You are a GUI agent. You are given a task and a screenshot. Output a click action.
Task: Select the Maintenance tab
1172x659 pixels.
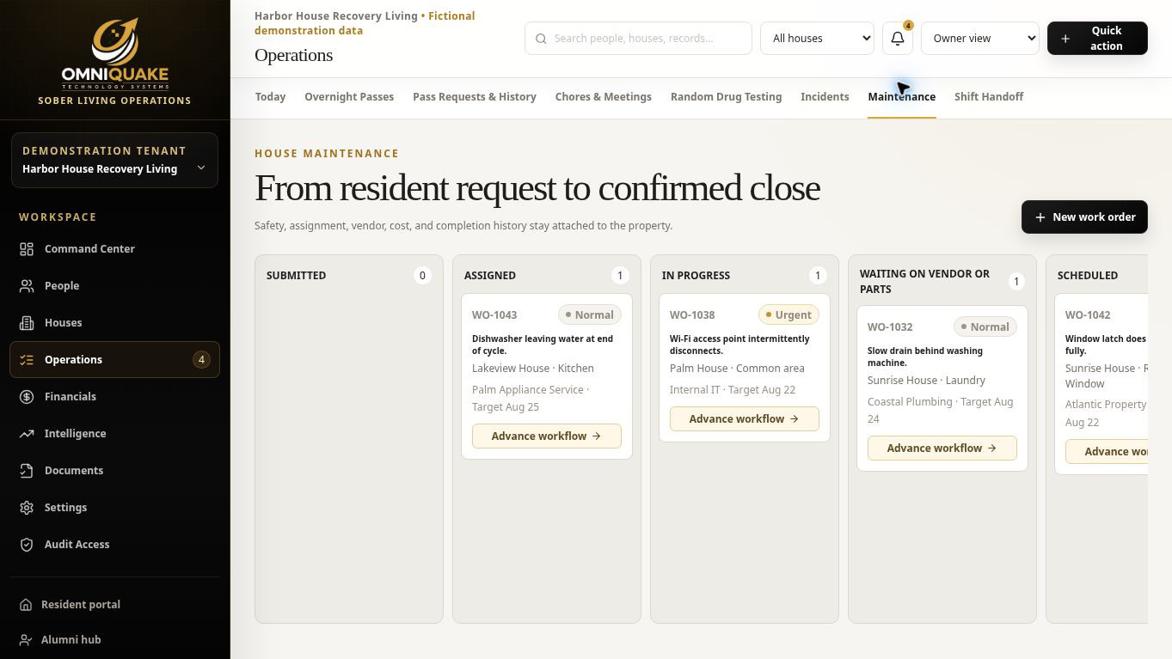(x=901, y=97)
